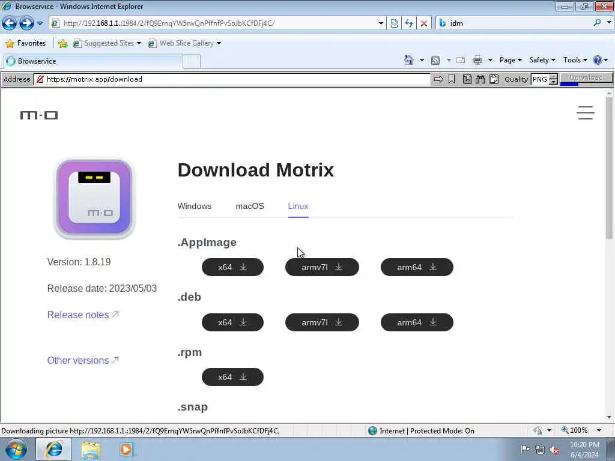Open the Windows Explorer folder taskbar icon
Viewport: 615px width, 461px height.
91,450
